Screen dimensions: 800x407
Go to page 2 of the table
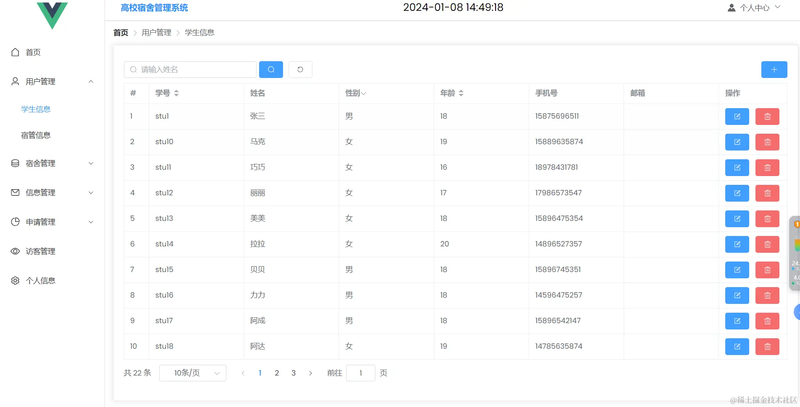click(x=277, y=373)
